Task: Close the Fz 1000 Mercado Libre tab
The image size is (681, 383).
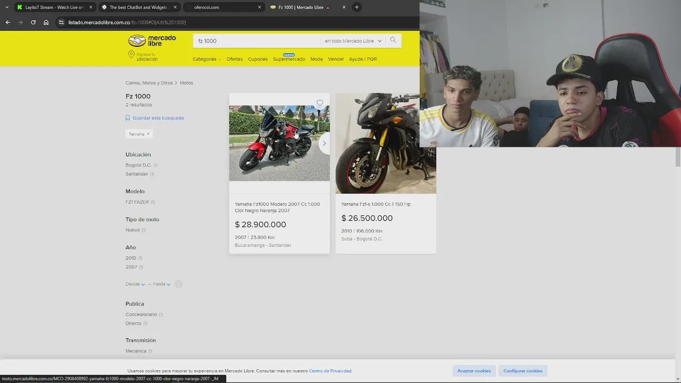Action: tap(344, 7)
